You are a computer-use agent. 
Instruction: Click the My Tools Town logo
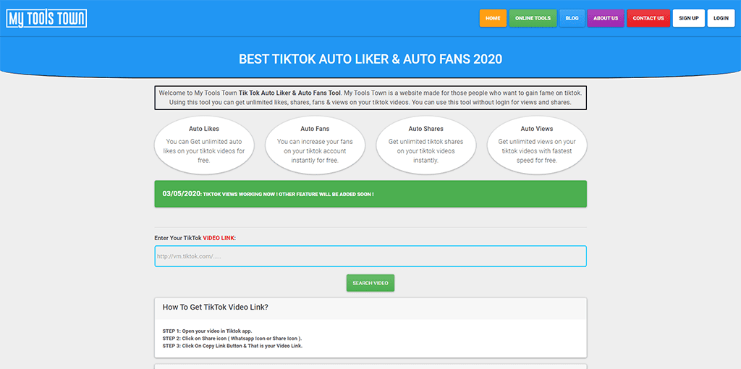coord(46,18)
